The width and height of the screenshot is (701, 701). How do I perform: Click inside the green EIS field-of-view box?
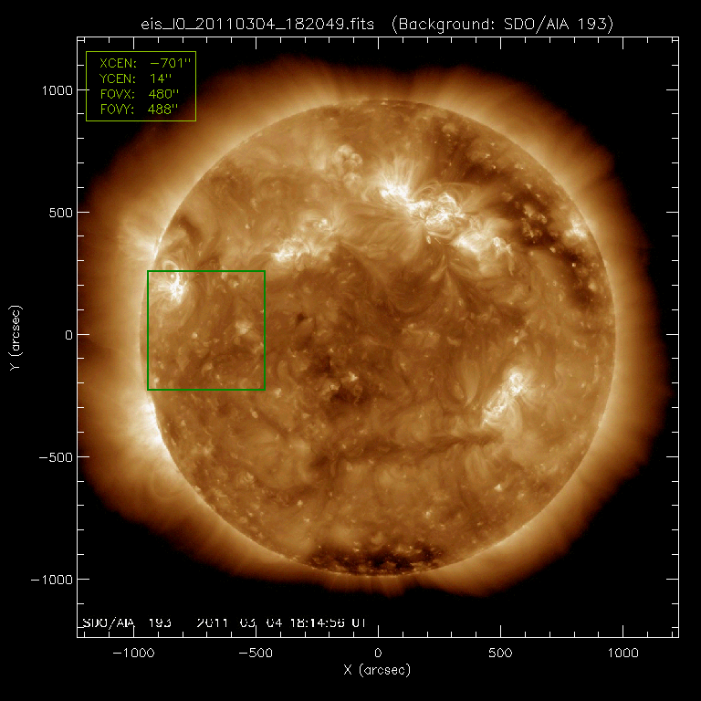(x=206, y=330)
